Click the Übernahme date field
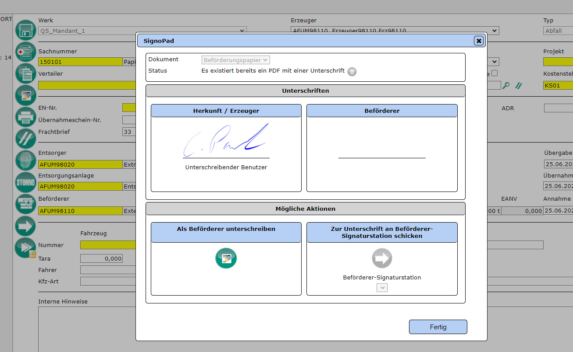Viewport: 573px width, 352px height. (x=559, y=186)
